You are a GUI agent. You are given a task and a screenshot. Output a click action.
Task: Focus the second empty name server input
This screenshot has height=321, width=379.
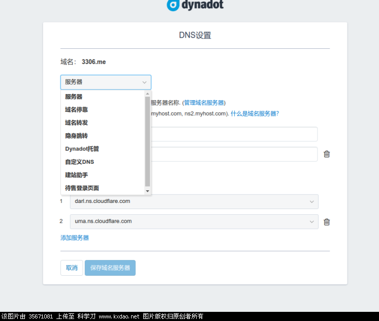coord(234,154)
